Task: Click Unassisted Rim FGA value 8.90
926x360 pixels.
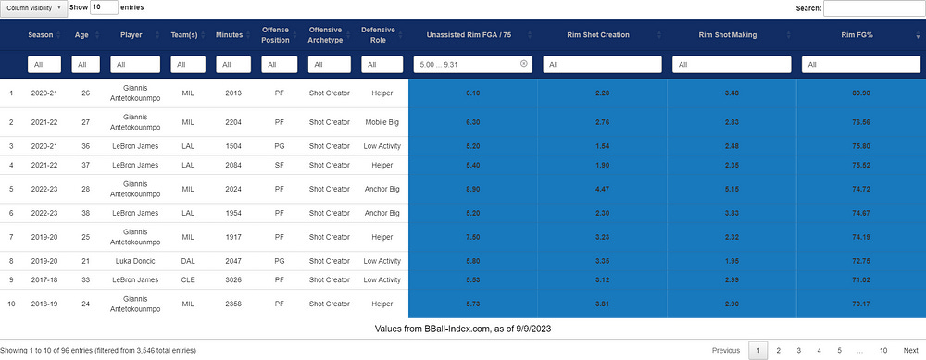Action: click(x=472, y=189)
